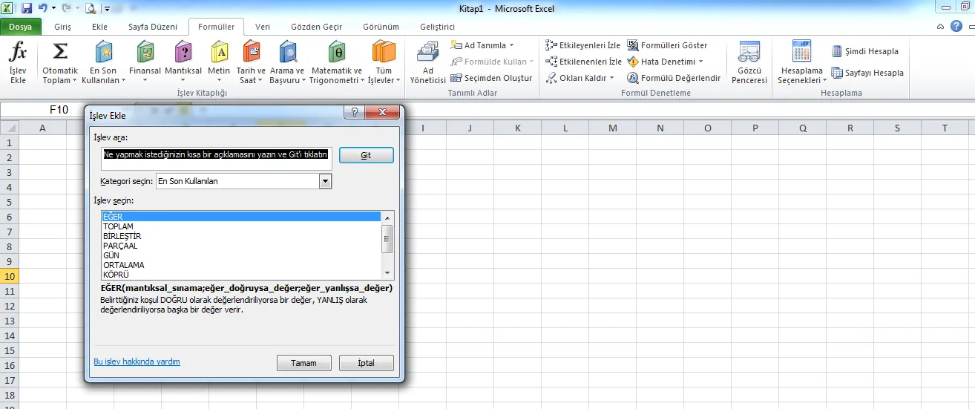Open the Gözcü Penceresi watch window

[749, 53]
